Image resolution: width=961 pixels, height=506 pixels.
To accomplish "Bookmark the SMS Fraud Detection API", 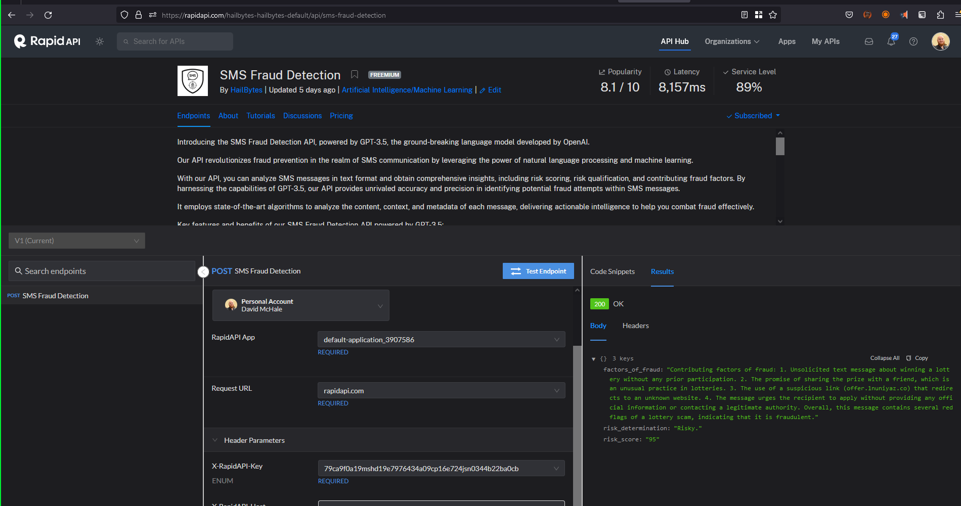I will click(355, 75).
